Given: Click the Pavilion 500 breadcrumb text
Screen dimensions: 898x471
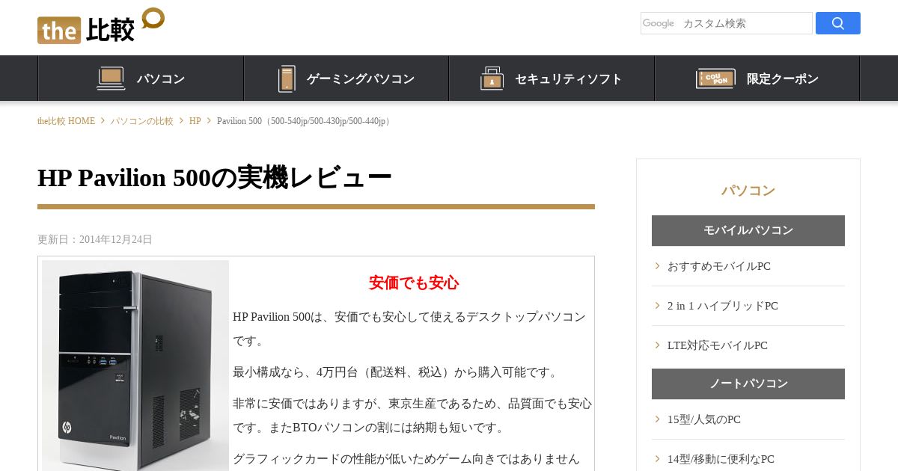Looking at the screenshot, I should [x=305, y=121].
